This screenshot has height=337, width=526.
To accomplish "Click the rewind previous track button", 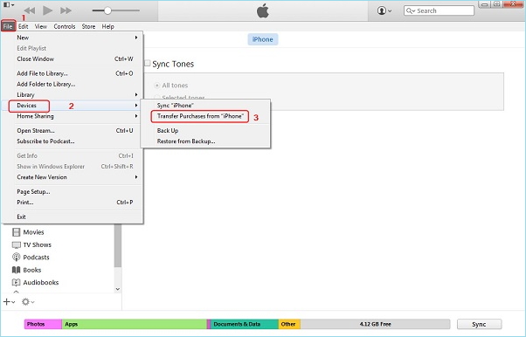I will coord(30,10).
